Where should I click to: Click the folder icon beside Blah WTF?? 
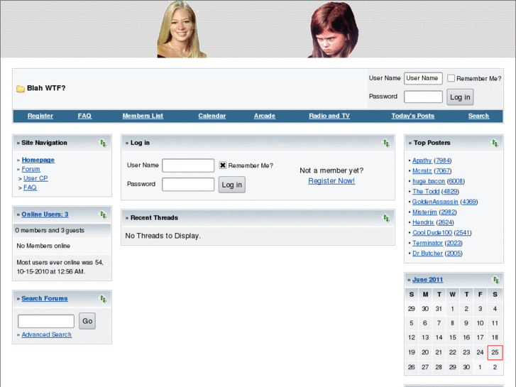[x=21, y=89]
